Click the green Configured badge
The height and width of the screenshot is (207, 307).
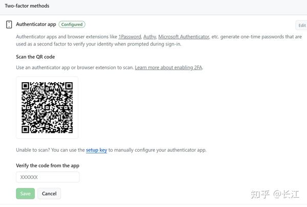72,24
